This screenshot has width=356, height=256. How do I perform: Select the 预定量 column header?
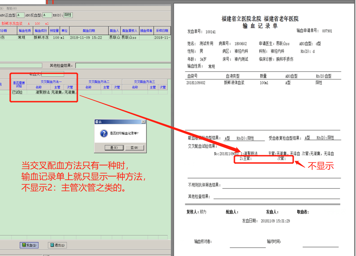[55, 31]
